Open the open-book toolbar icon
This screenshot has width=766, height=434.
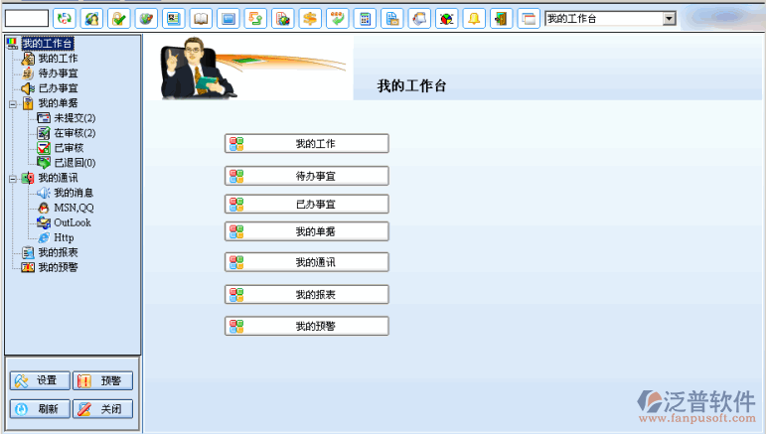pos(201,19)
